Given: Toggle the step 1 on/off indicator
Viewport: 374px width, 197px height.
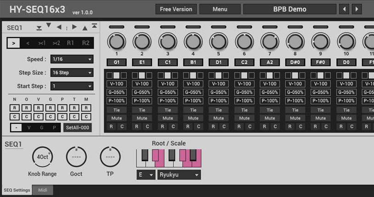Looking at the screenshot, I should 117,27.
